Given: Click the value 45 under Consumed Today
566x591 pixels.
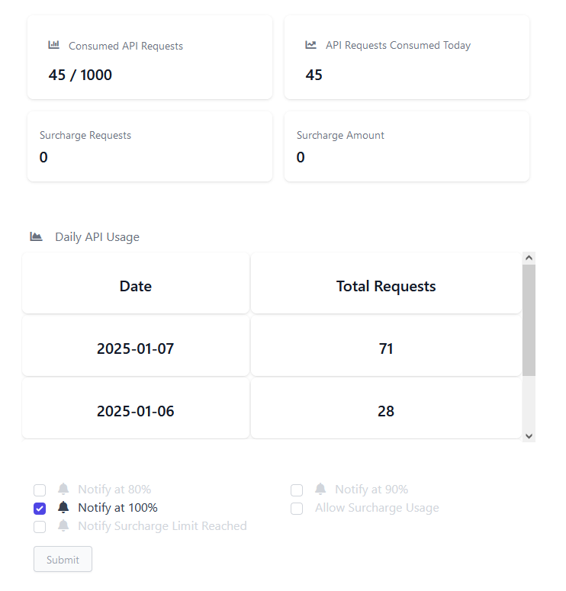Looking at the screenshot, I should pyautogui.click(x=314, y=75).
